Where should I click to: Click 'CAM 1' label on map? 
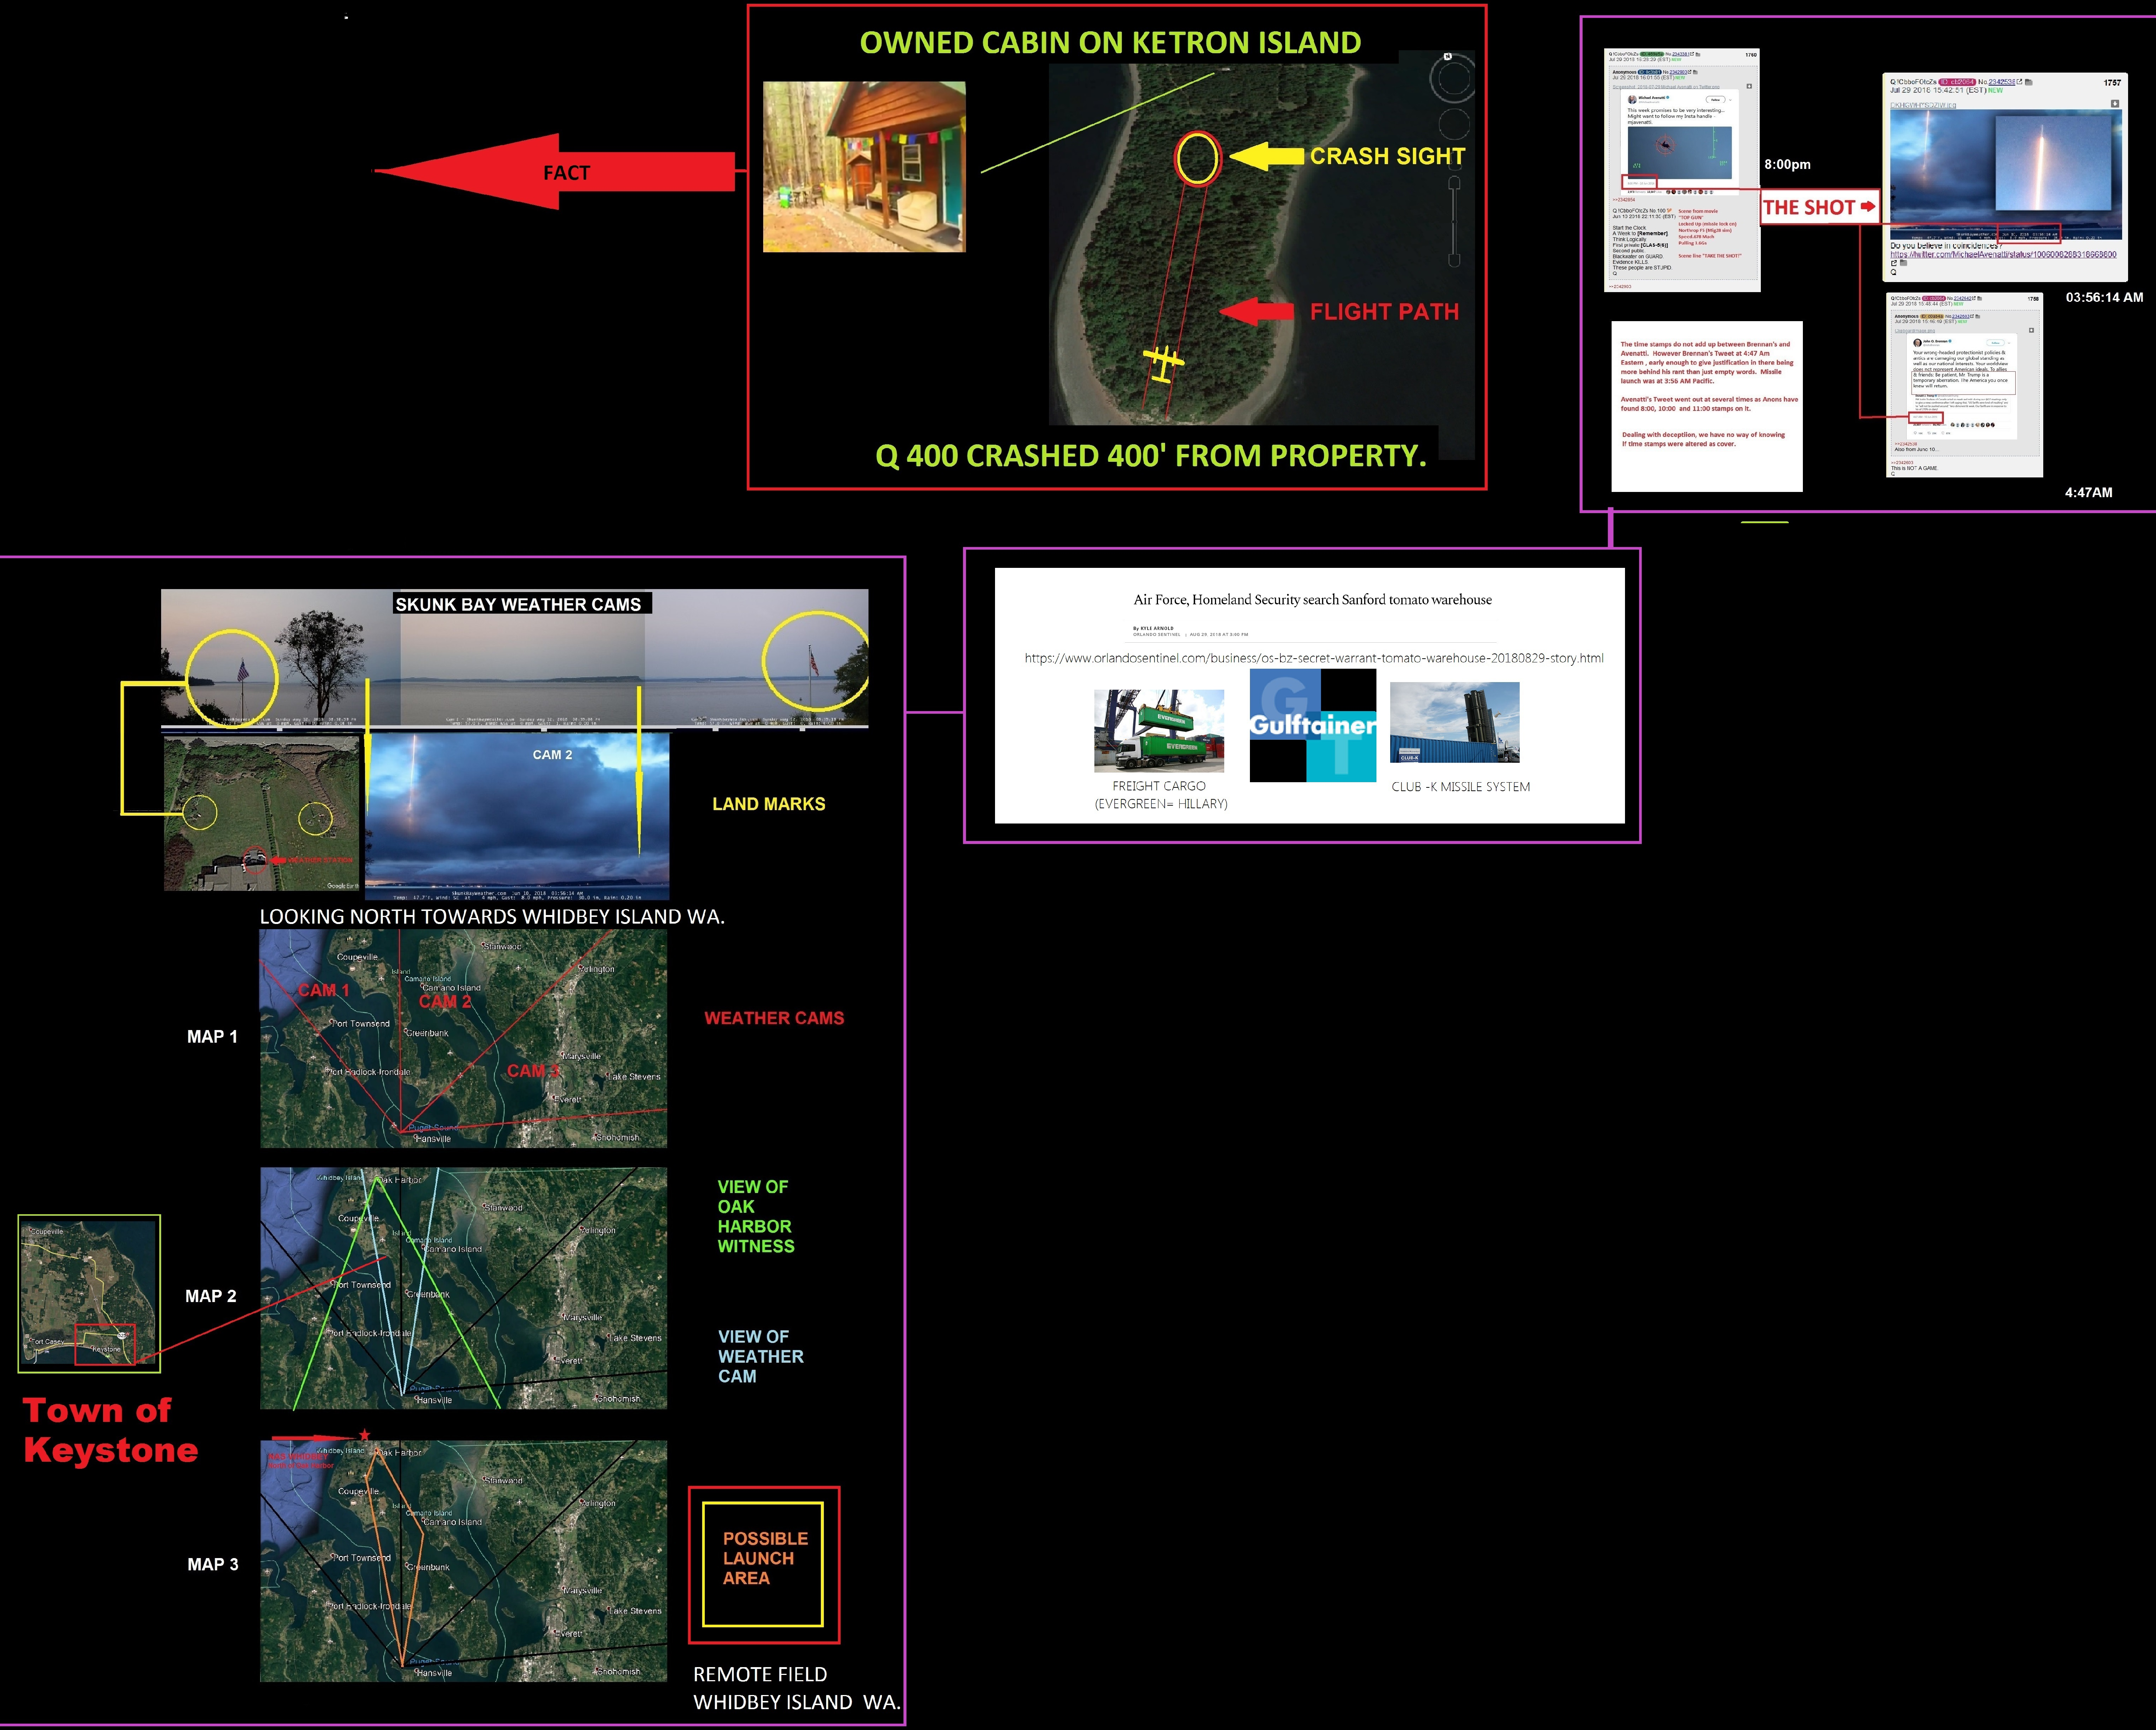(x=324, y=990)
